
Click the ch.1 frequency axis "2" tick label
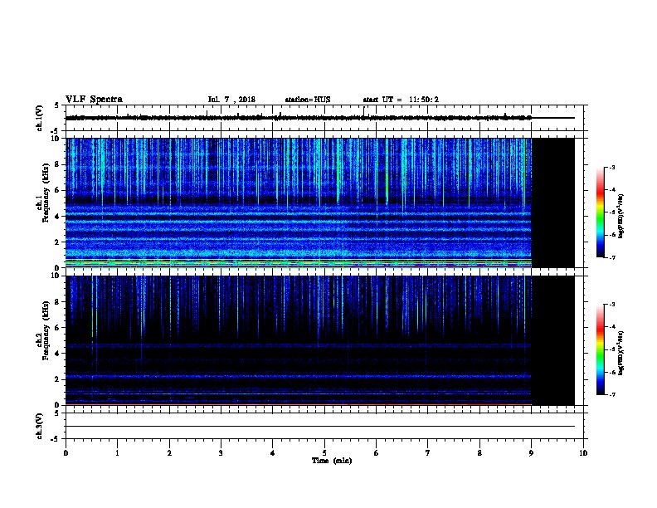click(58, 242)
